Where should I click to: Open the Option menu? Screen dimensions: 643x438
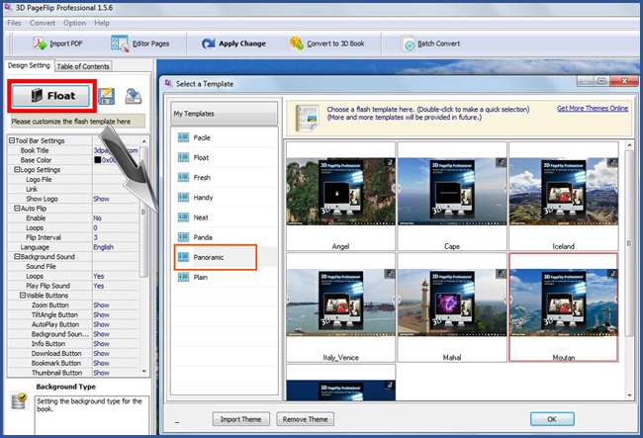coord(74,23)
